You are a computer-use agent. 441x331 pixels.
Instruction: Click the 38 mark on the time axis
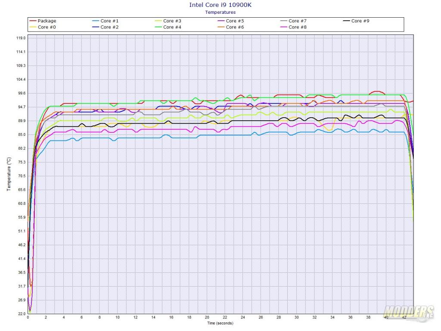pyautogui.click(x=369, y=317)
